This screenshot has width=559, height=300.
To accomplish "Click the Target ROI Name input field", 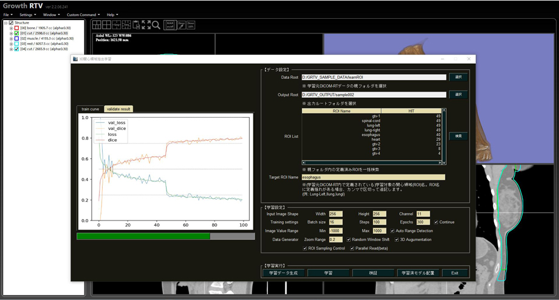I will pyautogui.click(x=373, y=177).
